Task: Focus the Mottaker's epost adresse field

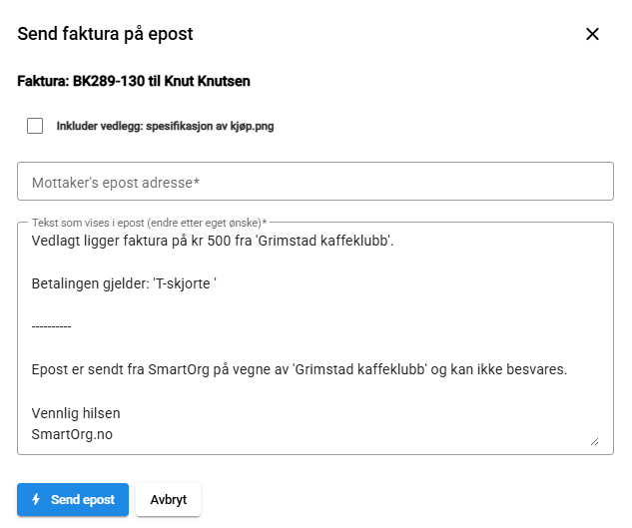Action: [315, 183]
